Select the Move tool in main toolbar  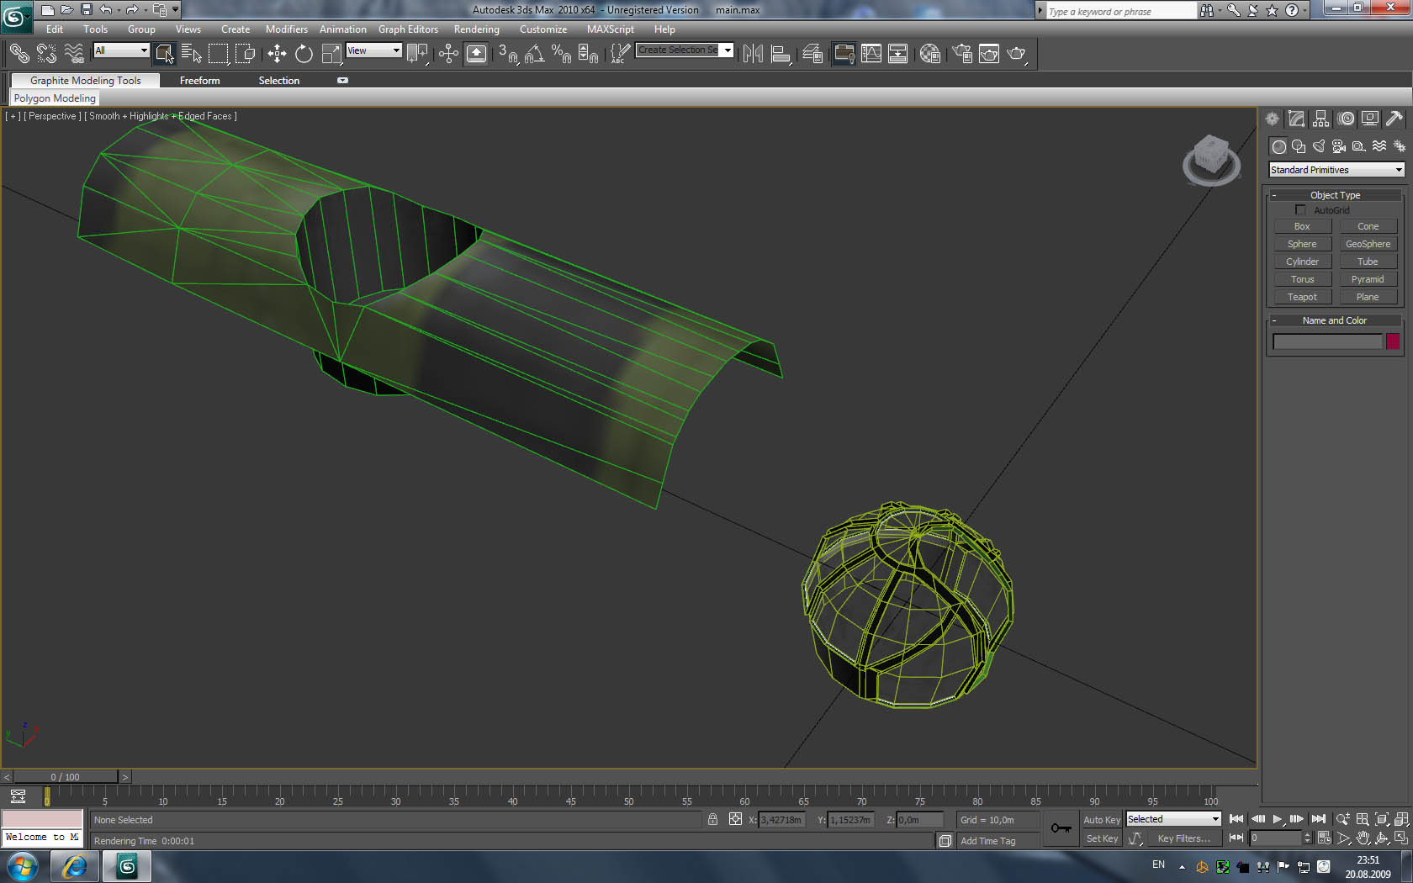pyautogui.click(x=277, y=54)
